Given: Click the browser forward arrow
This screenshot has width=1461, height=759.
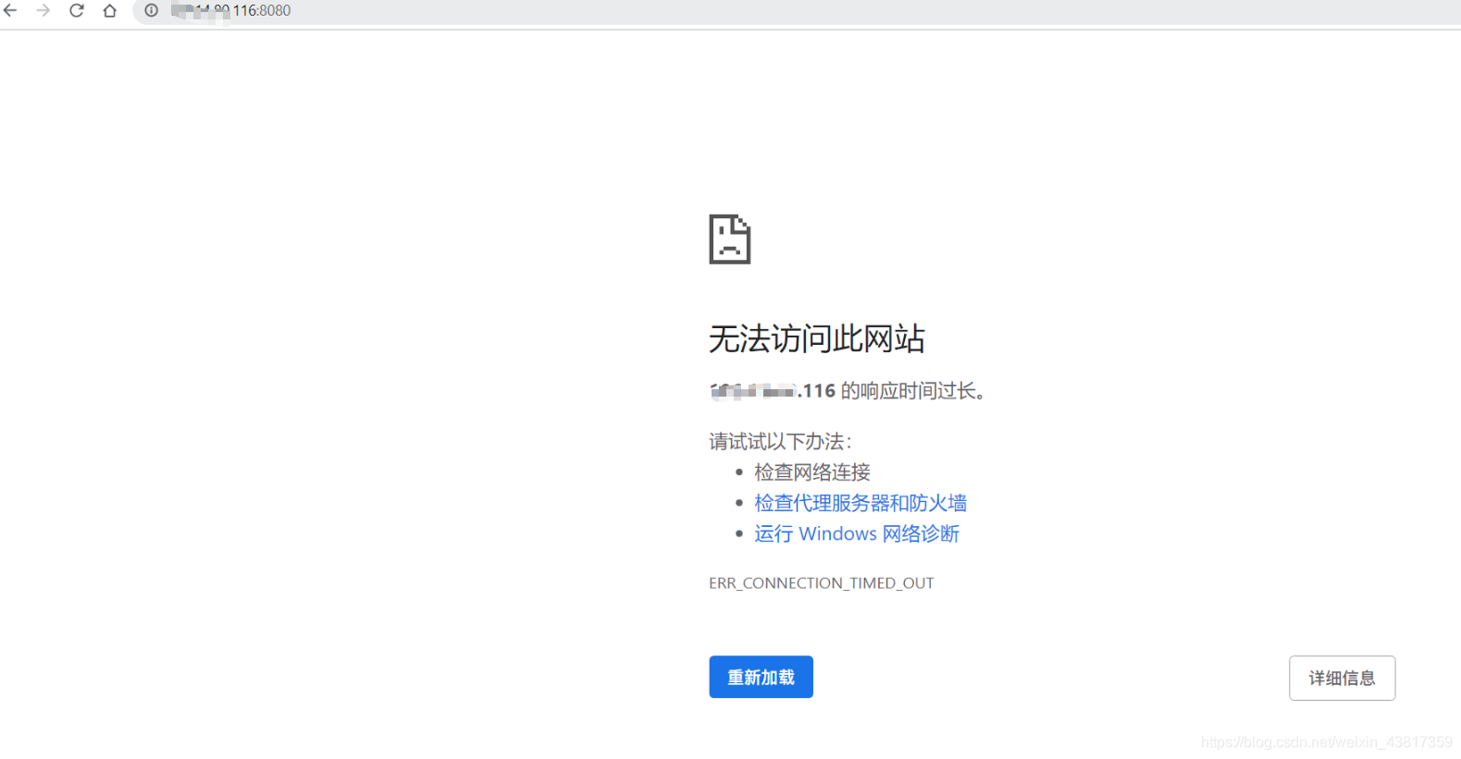Looking at the screenshot, I should click(43, 10).
